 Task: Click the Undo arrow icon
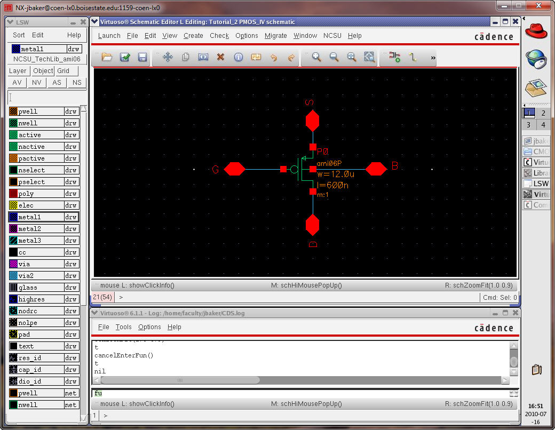coord(274,57)
